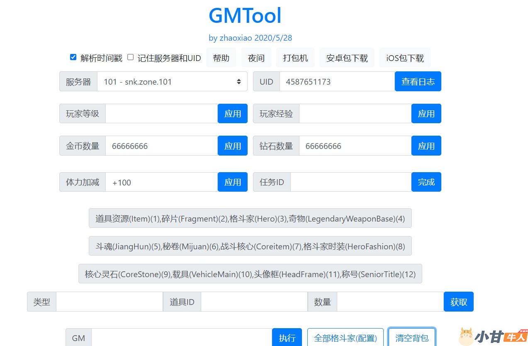
Task: Click 完成 next to 任务ID
Action: click(x=426, y=182)
